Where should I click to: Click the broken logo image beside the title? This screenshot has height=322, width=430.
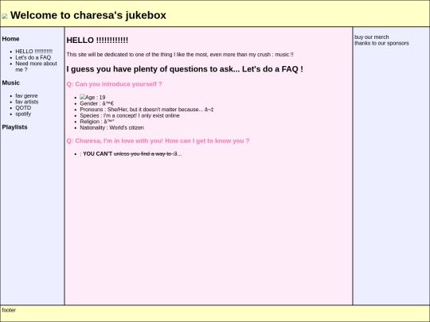tap(5, 17)
